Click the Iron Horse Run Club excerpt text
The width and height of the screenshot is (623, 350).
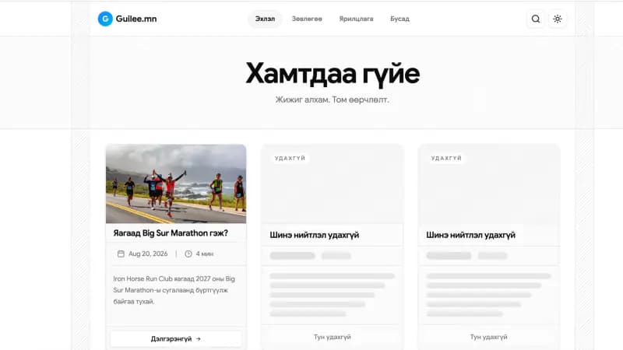(174, 290)
